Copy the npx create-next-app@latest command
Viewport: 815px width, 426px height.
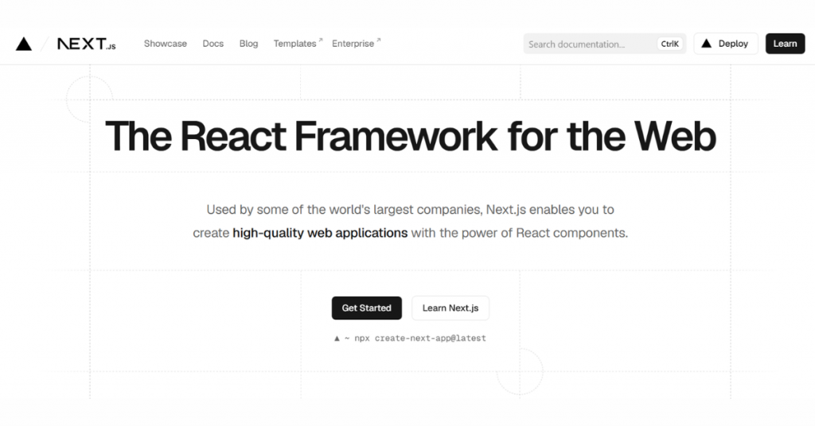pyautogui.click(x=410, y=339)
